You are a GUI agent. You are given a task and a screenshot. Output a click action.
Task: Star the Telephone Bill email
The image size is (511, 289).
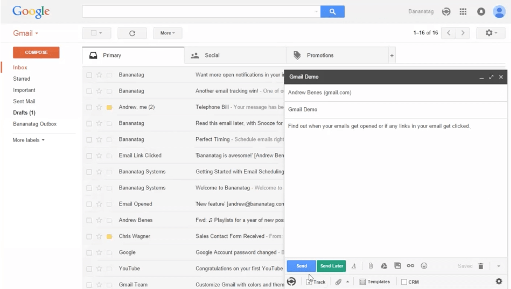pos(99,107)
